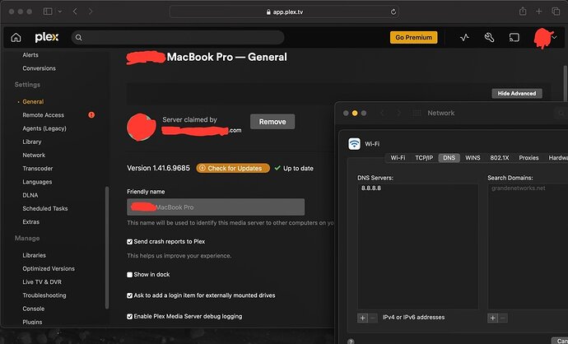The width and height of the screenshot is (568, 344).
Task: Open a new Safari tab
Action: pos(539,12)
